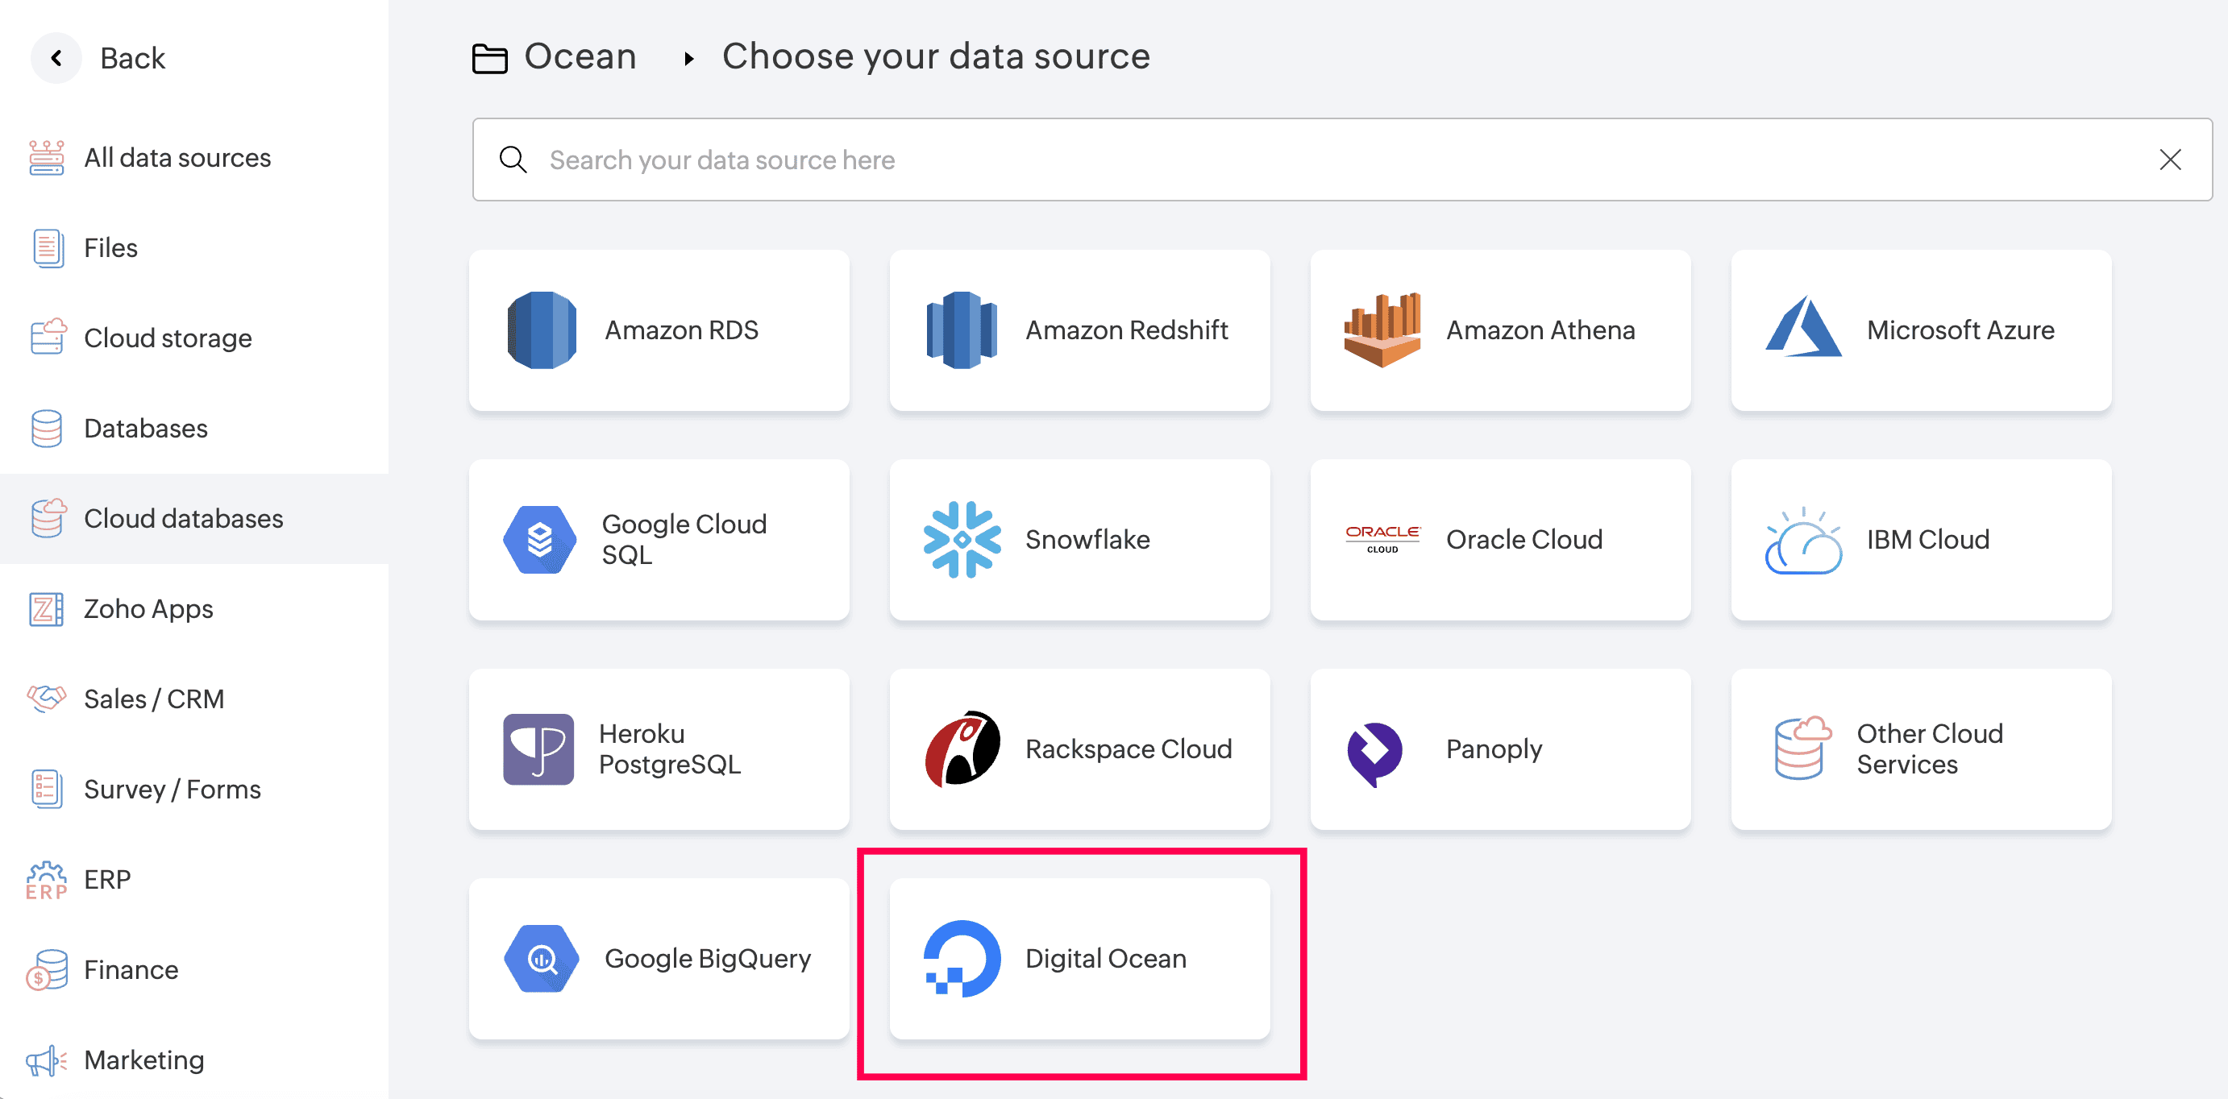The image size is (2228, 1099).
Task: Click the Microsoft Azure logo
Action: (1803, 327)
